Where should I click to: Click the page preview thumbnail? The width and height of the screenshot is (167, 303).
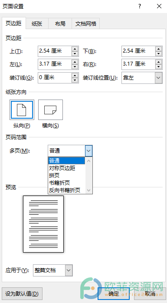(x=43, y=224)
